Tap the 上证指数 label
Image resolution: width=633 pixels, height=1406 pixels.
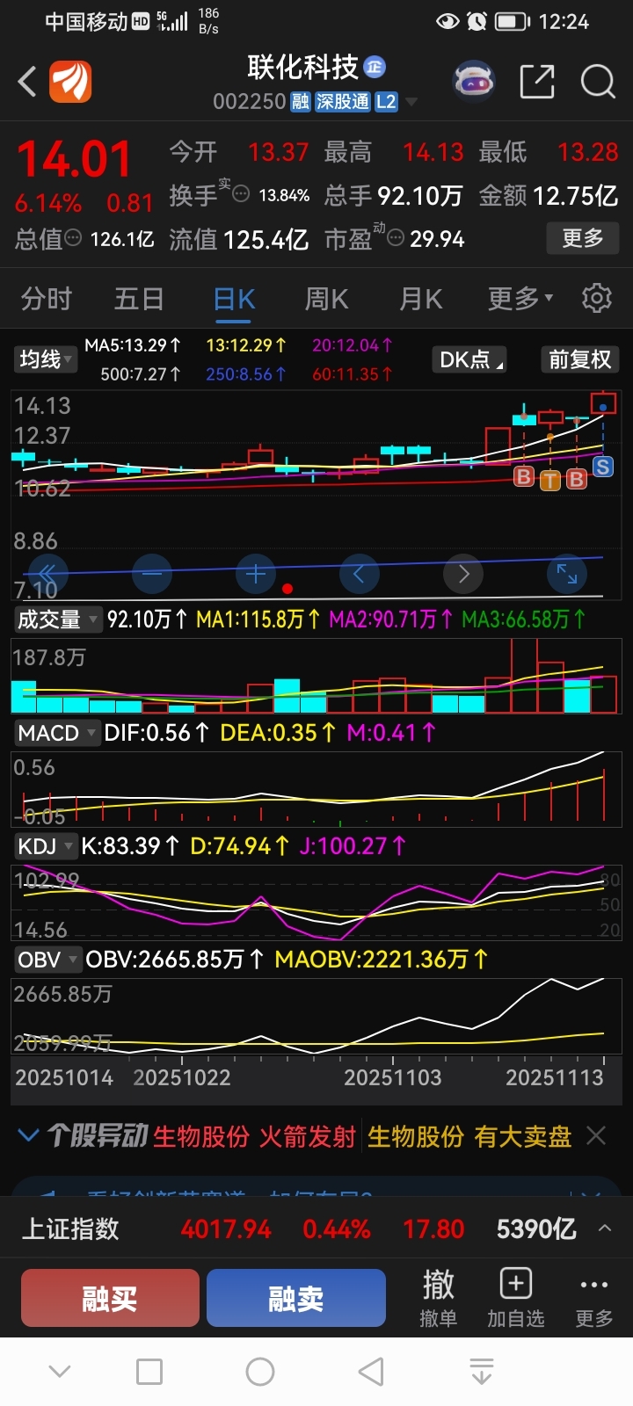coord(70,1228)
